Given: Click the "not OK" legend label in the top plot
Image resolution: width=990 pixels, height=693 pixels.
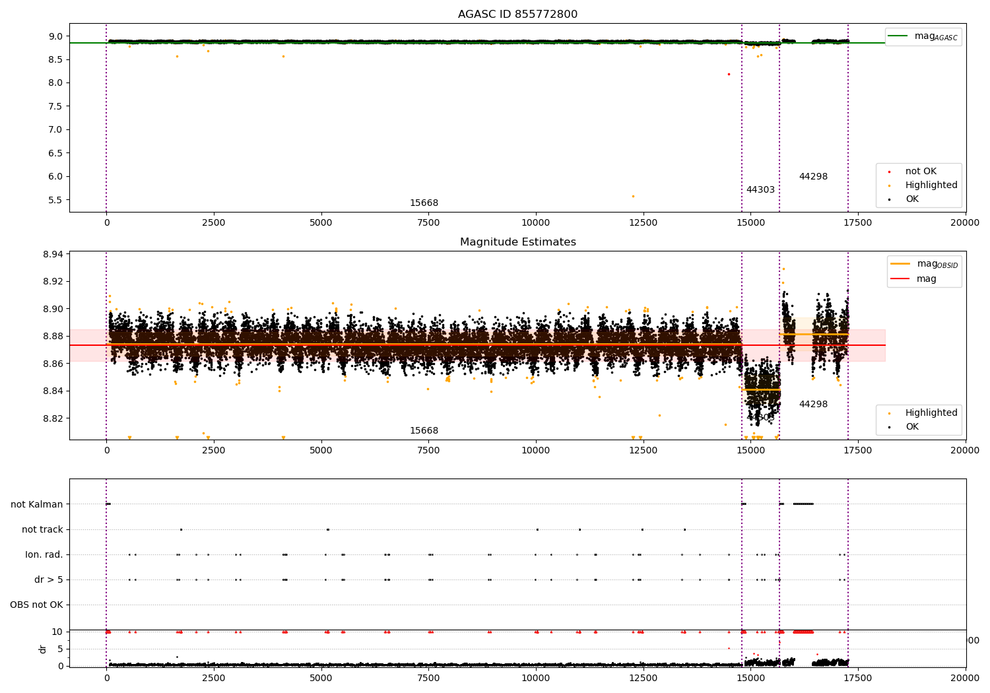Looking at the screenshot, I should coord(921,171).
